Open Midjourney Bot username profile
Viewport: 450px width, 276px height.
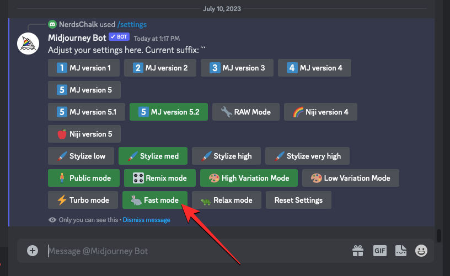tap(77, 37)
